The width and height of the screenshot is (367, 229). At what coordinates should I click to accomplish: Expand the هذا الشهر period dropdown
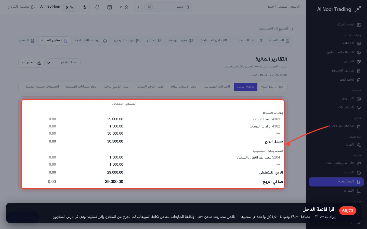point(63,63)
